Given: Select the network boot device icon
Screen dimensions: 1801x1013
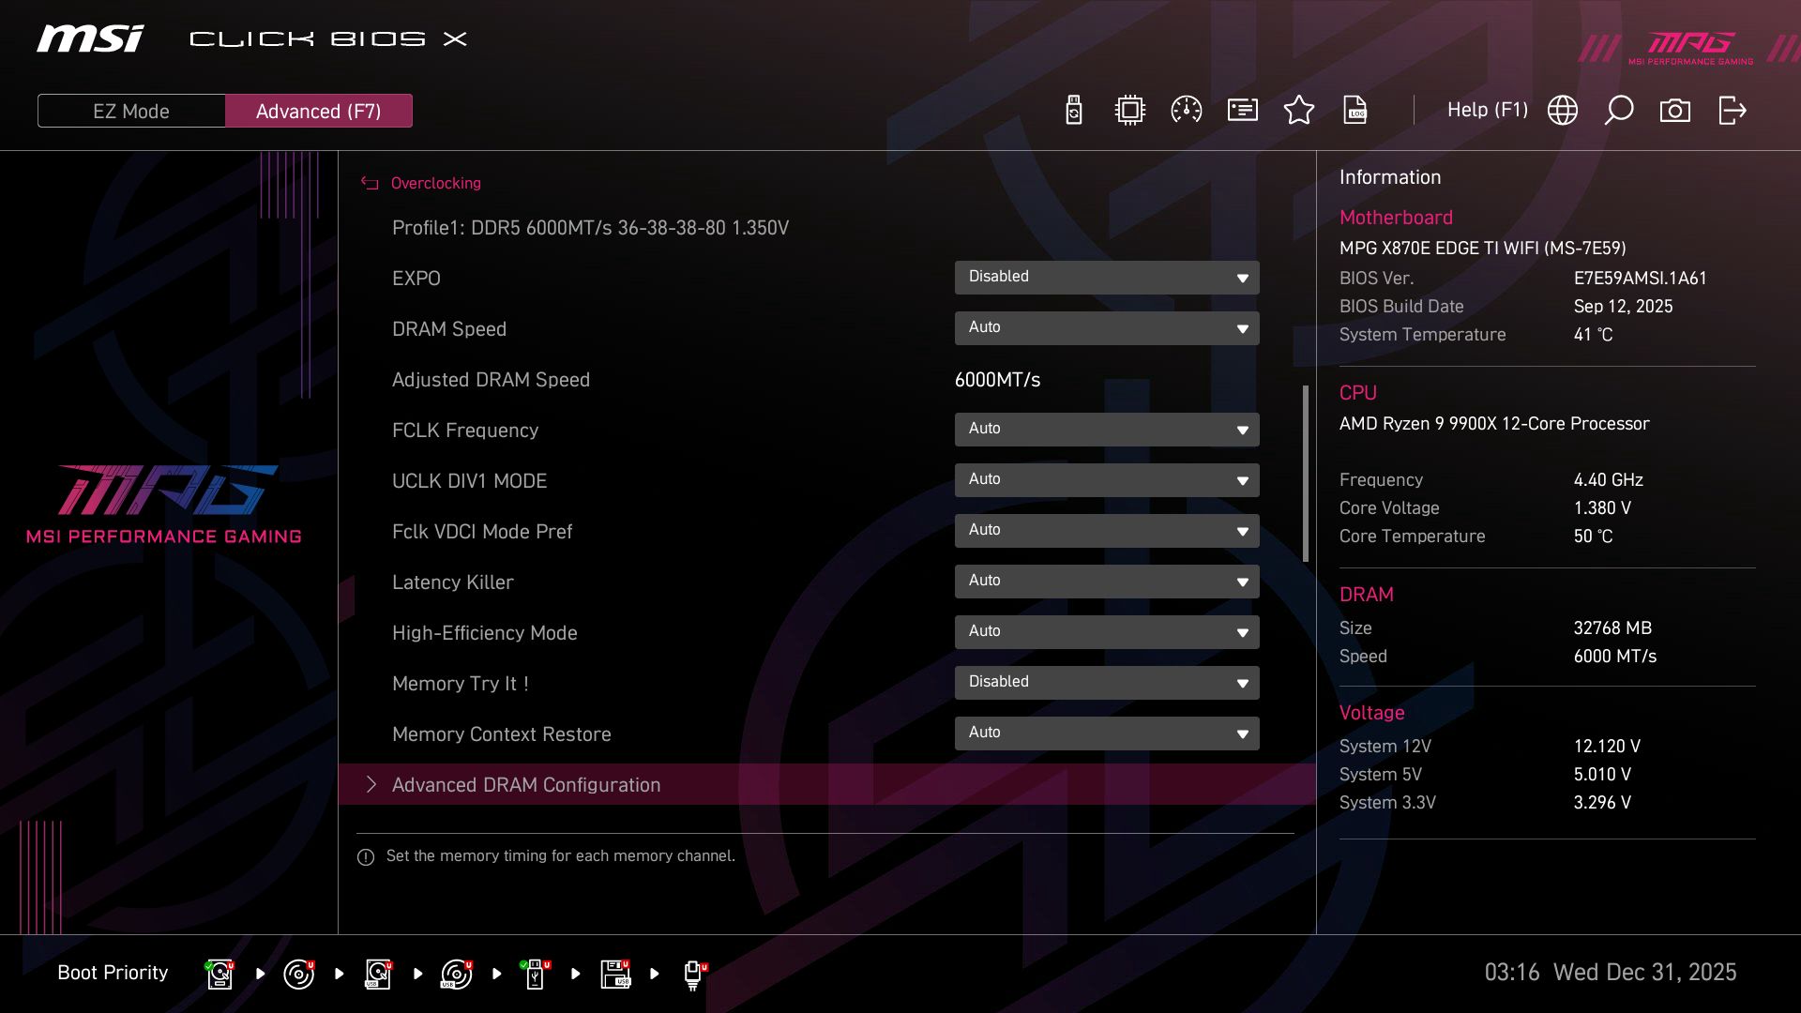Looking at the screenshot, I should (x=691, y=975).
